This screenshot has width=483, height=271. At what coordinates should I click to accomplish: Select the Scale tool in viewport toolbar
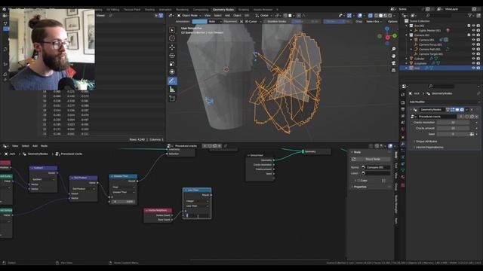172,64
